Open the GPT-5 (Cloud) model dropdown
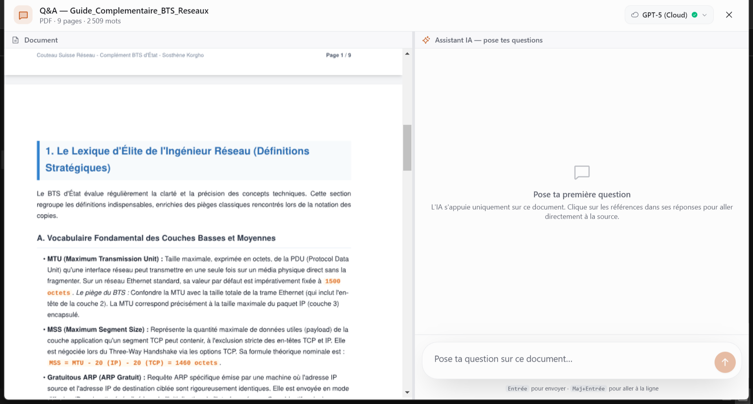This screenshot has width=753, height=404. click(669, 15)
